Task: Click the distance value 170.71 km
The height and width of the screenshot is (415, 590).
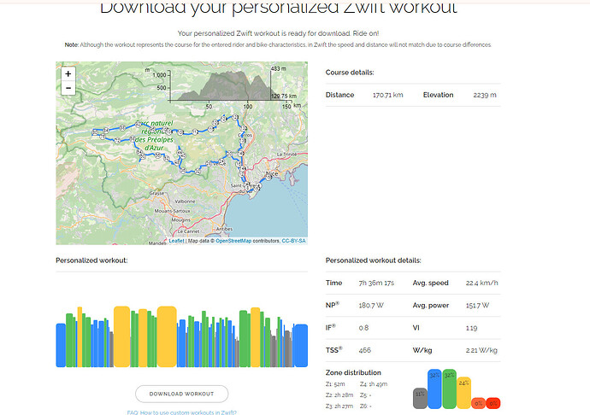Action: 387,95
